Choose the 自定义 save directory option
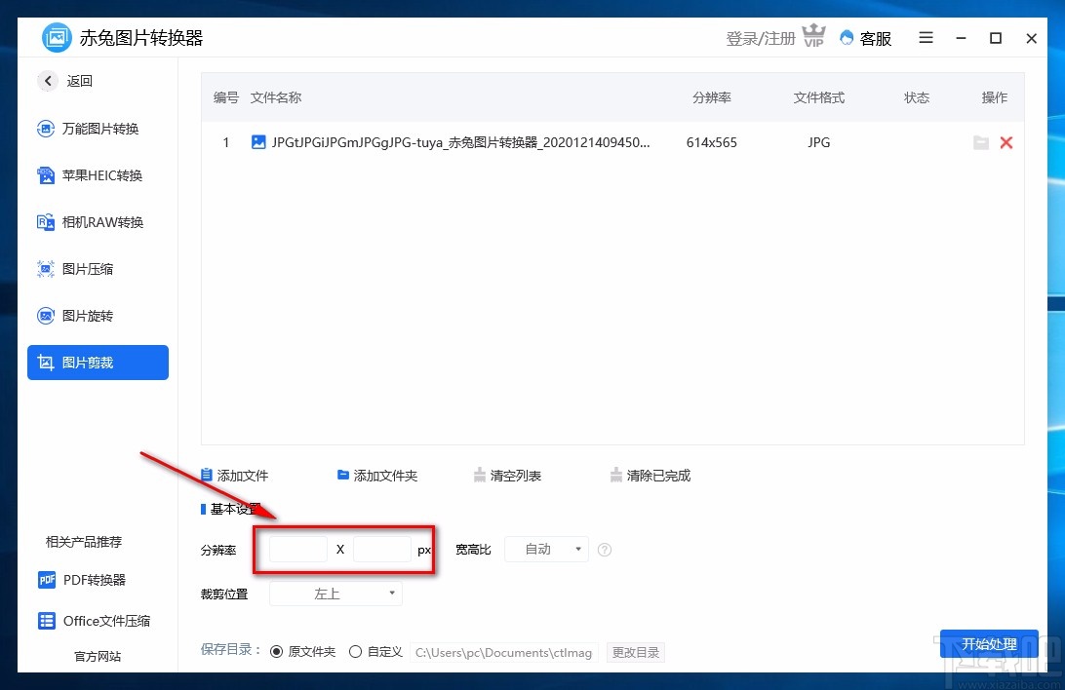The width and height of the screenshot is (1065, 690). 355,651
